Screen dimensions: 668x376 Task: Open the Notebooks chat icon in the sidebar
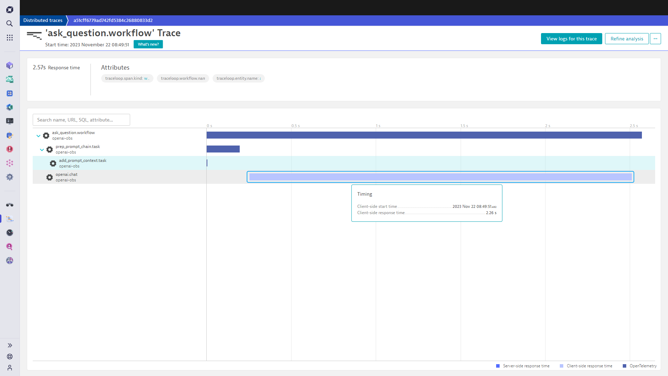9,135
